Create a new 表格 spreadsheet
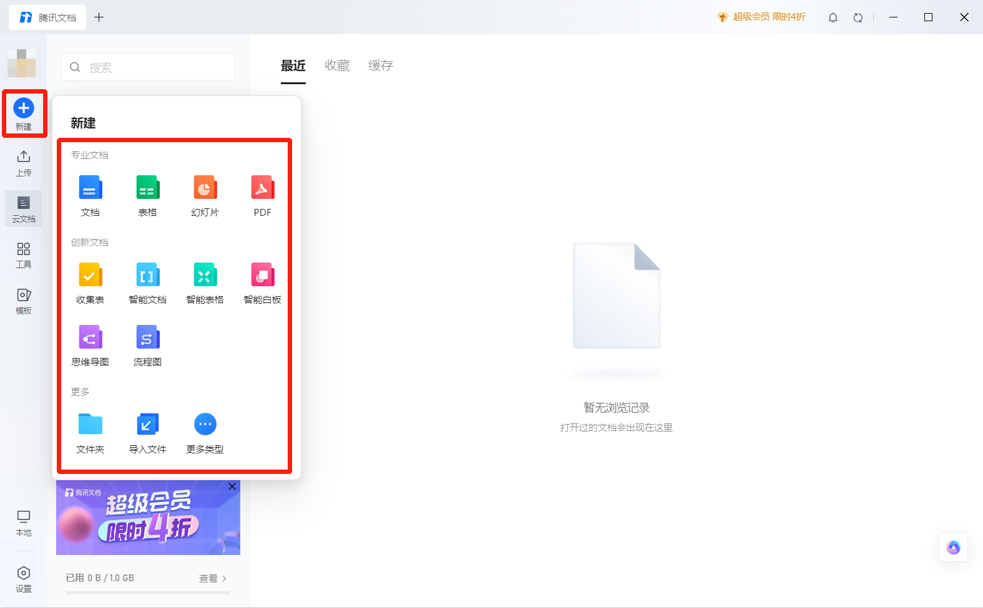The height and width of the screenshot is (608, 983). (148, 196)
